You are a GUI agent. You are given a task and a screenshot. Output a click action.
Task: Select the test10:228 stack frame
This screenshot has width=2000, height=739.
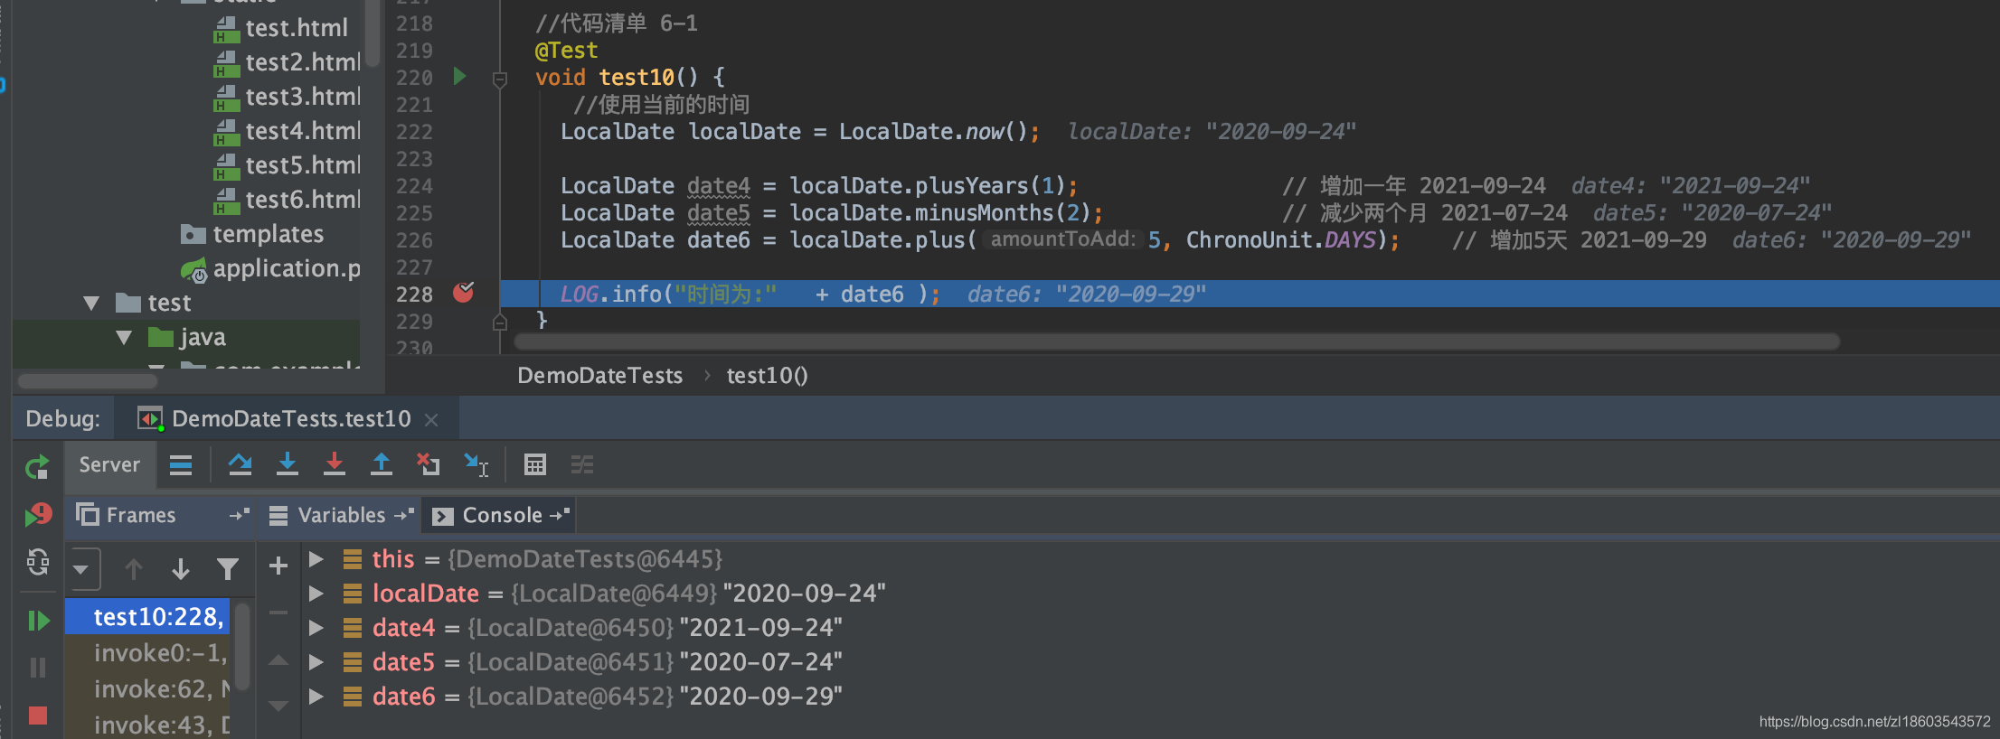(148, 617)
